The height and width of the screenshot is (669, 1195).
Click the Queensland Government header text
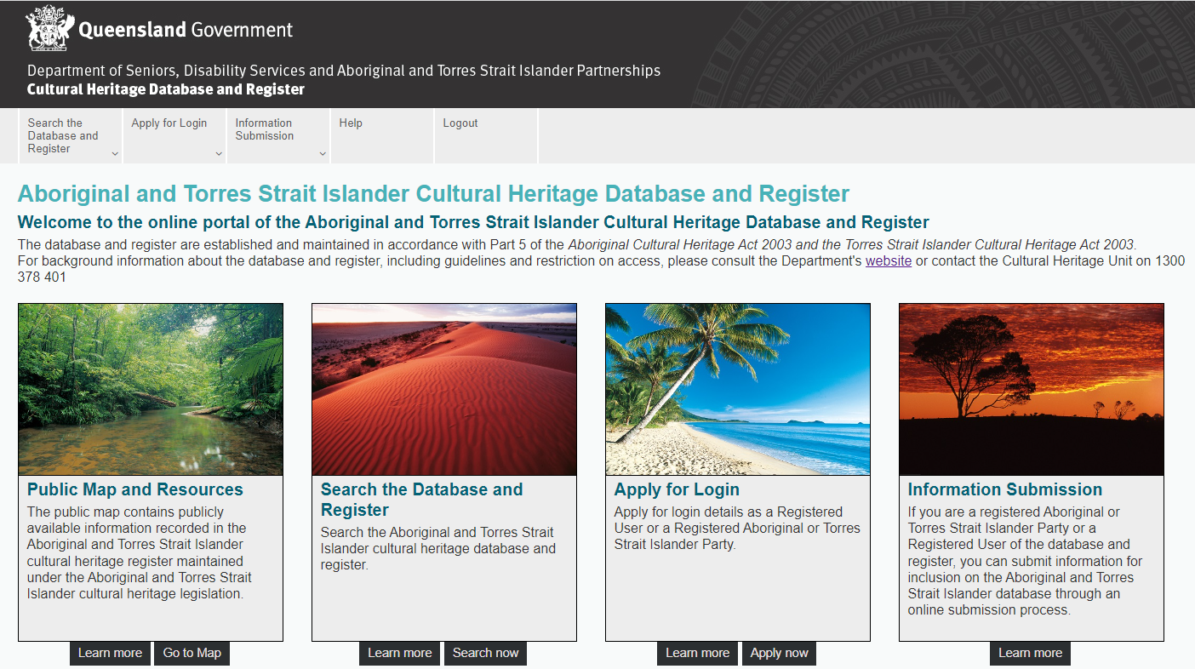(186, 31)
